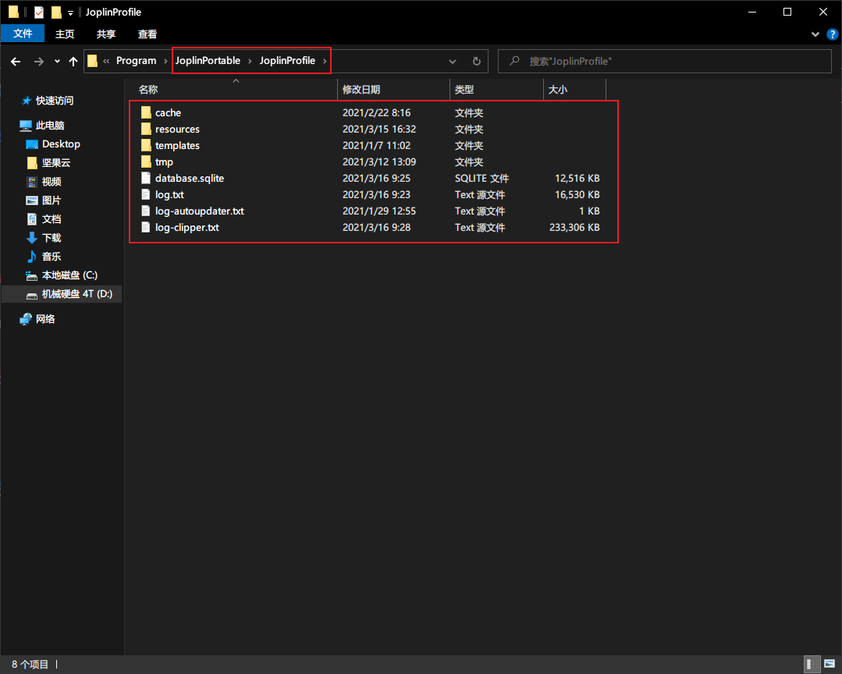Switch to details view icon in status bar

click(812, 665)
